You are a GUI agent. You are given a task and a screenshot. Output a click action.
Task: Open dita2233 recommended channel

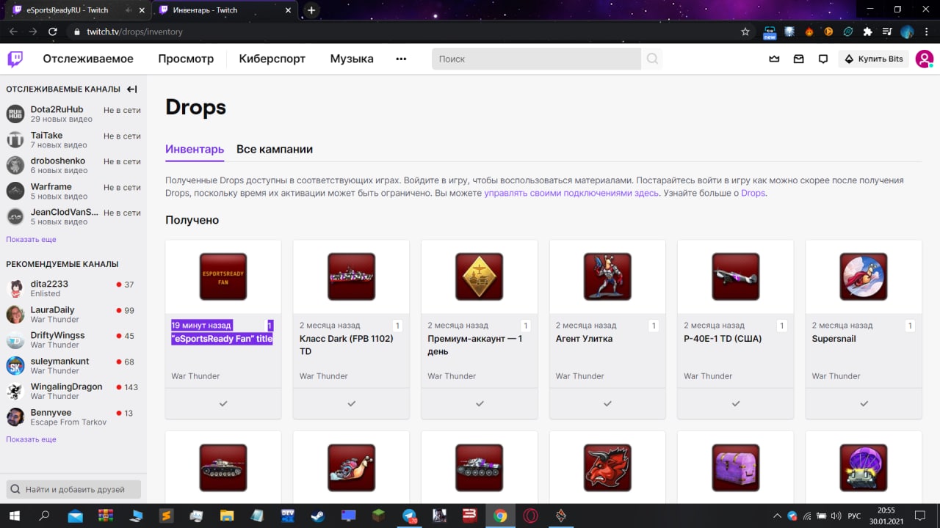[73, 288]
